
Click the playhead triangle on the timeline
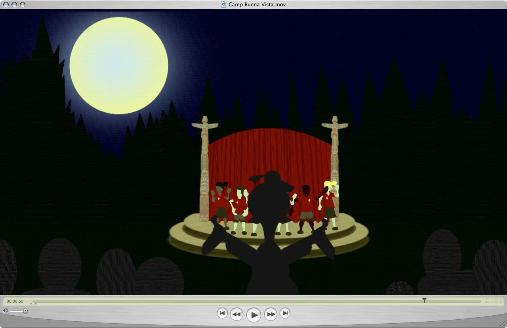pos(424,301)
